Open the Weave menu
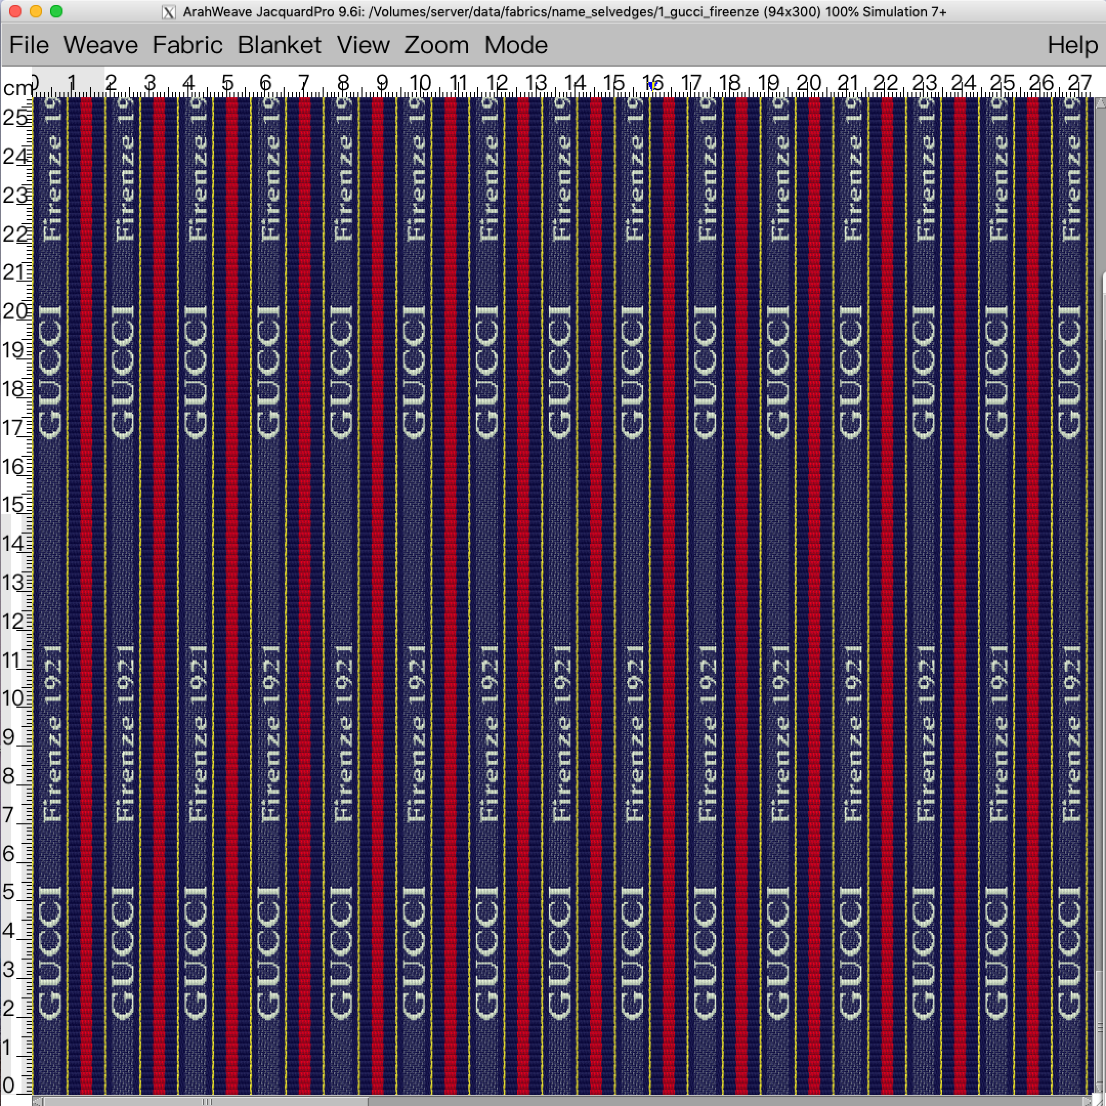1106x1106 pixels. pyautogui.click(x=101, y=45)
